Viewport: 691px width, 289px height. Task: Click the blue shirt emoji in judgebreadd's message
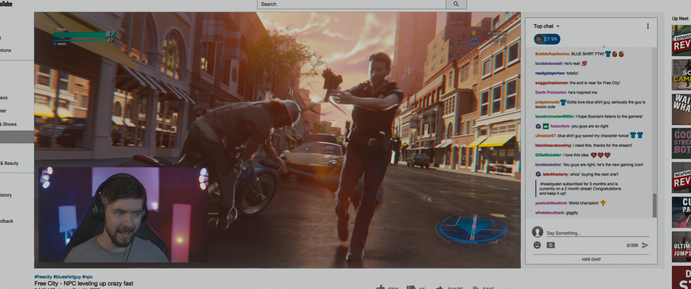(x=563, y=102)
